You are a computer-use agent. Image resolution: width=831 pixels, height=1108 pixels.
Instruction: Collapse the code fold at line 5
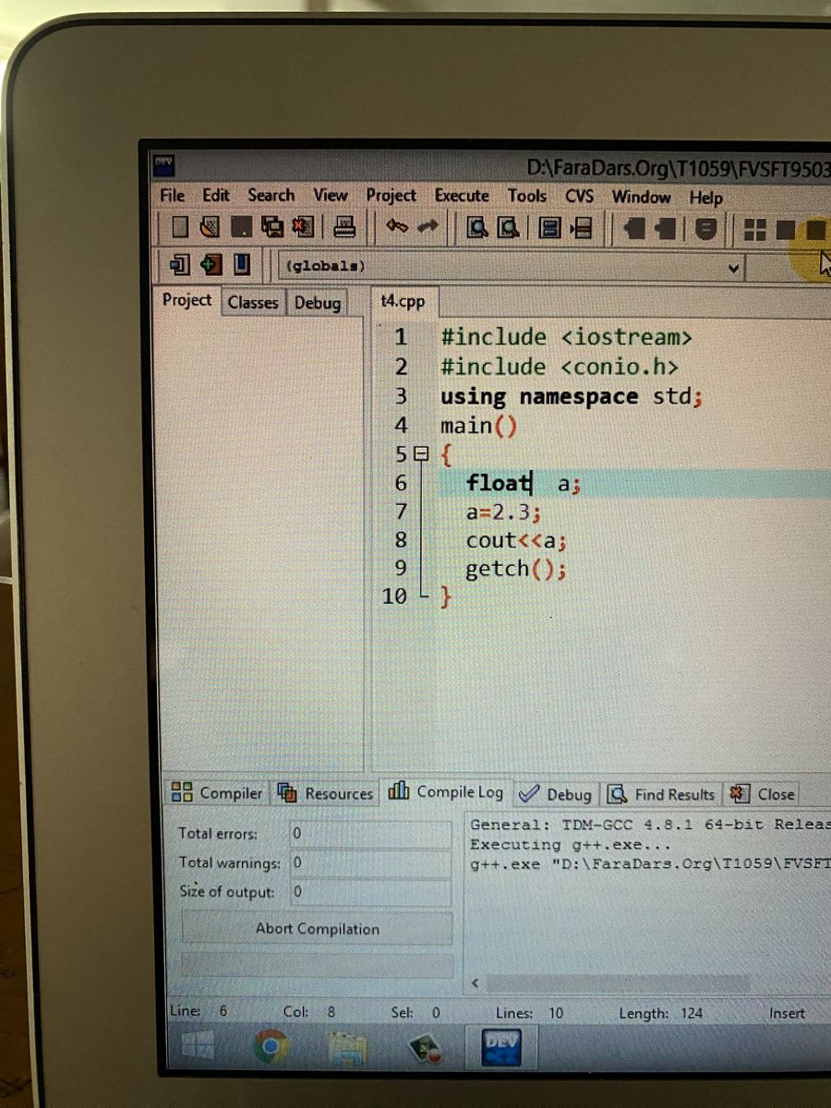422,454
